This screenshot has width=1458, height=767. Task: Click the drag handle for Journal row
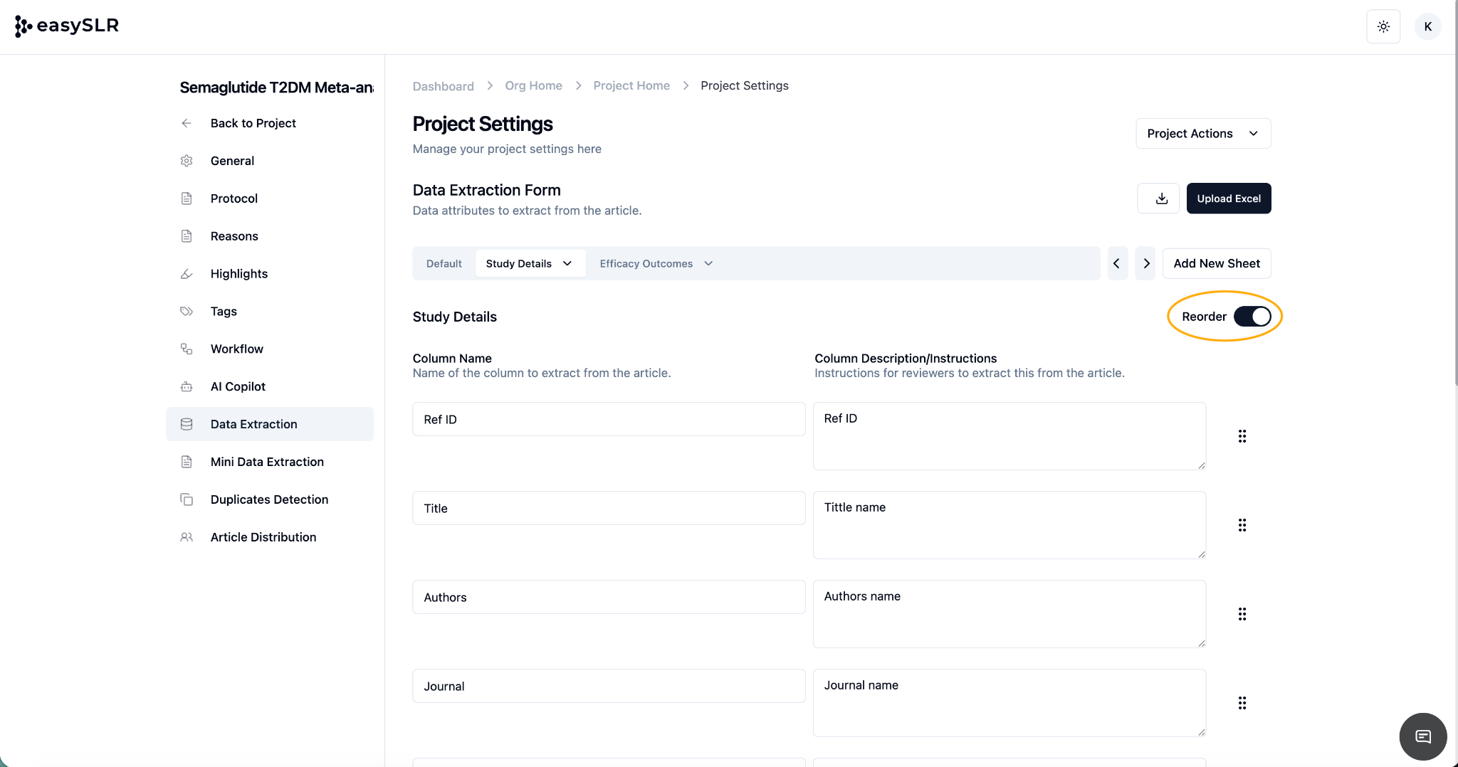pyautogui.click(x=1242, y=703)
